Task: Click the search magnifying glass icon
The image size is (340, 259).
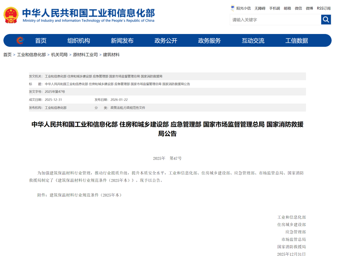Action: (x=326, y=19)
